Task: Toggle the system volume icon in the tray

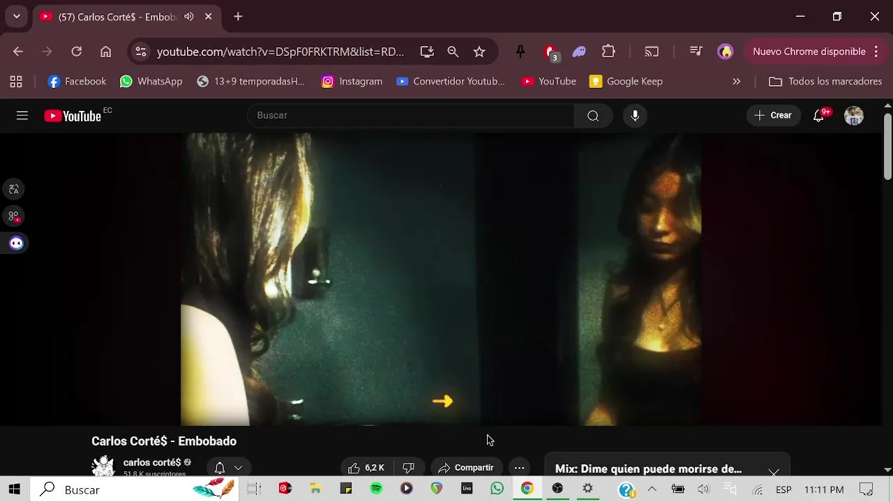Action: (x=704, y=489)
